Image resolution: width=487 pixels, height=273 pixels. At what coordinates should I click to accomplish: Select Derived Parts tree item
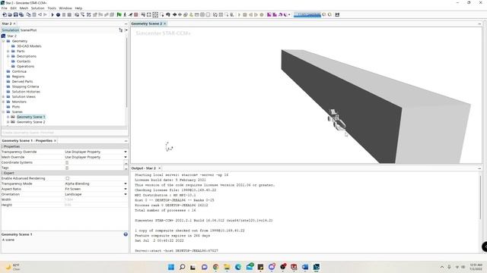(x=22, y=81)
